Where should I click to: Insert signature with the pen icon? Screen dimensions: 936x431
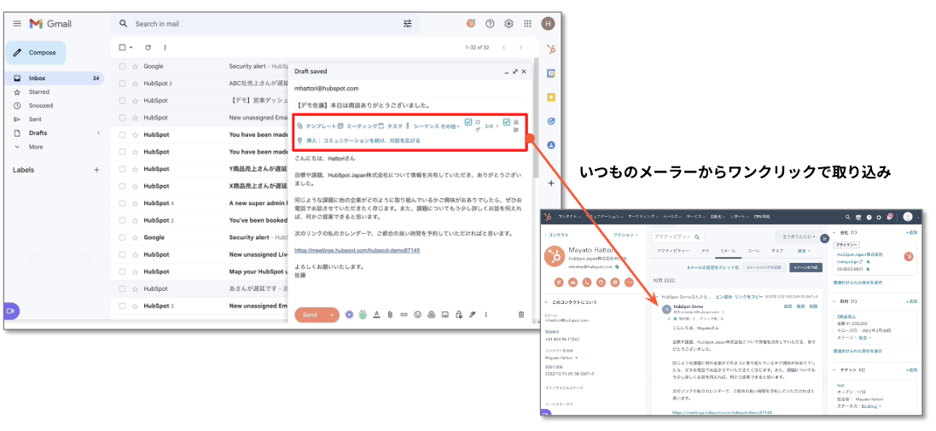[472, 315]
